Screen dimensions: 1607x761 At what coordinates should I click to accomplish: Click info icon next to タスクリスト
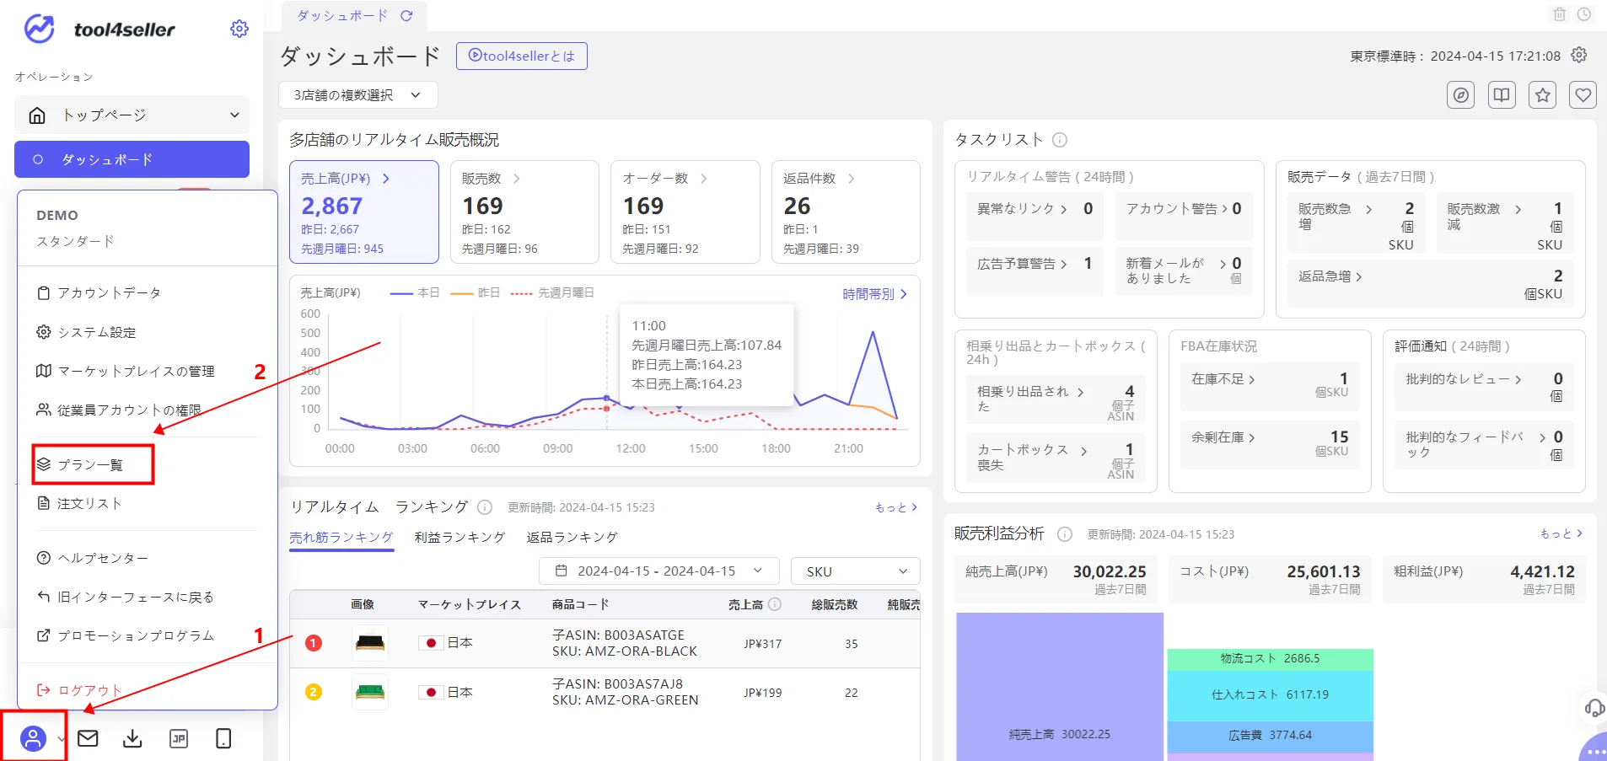(x=1060, y=140)
